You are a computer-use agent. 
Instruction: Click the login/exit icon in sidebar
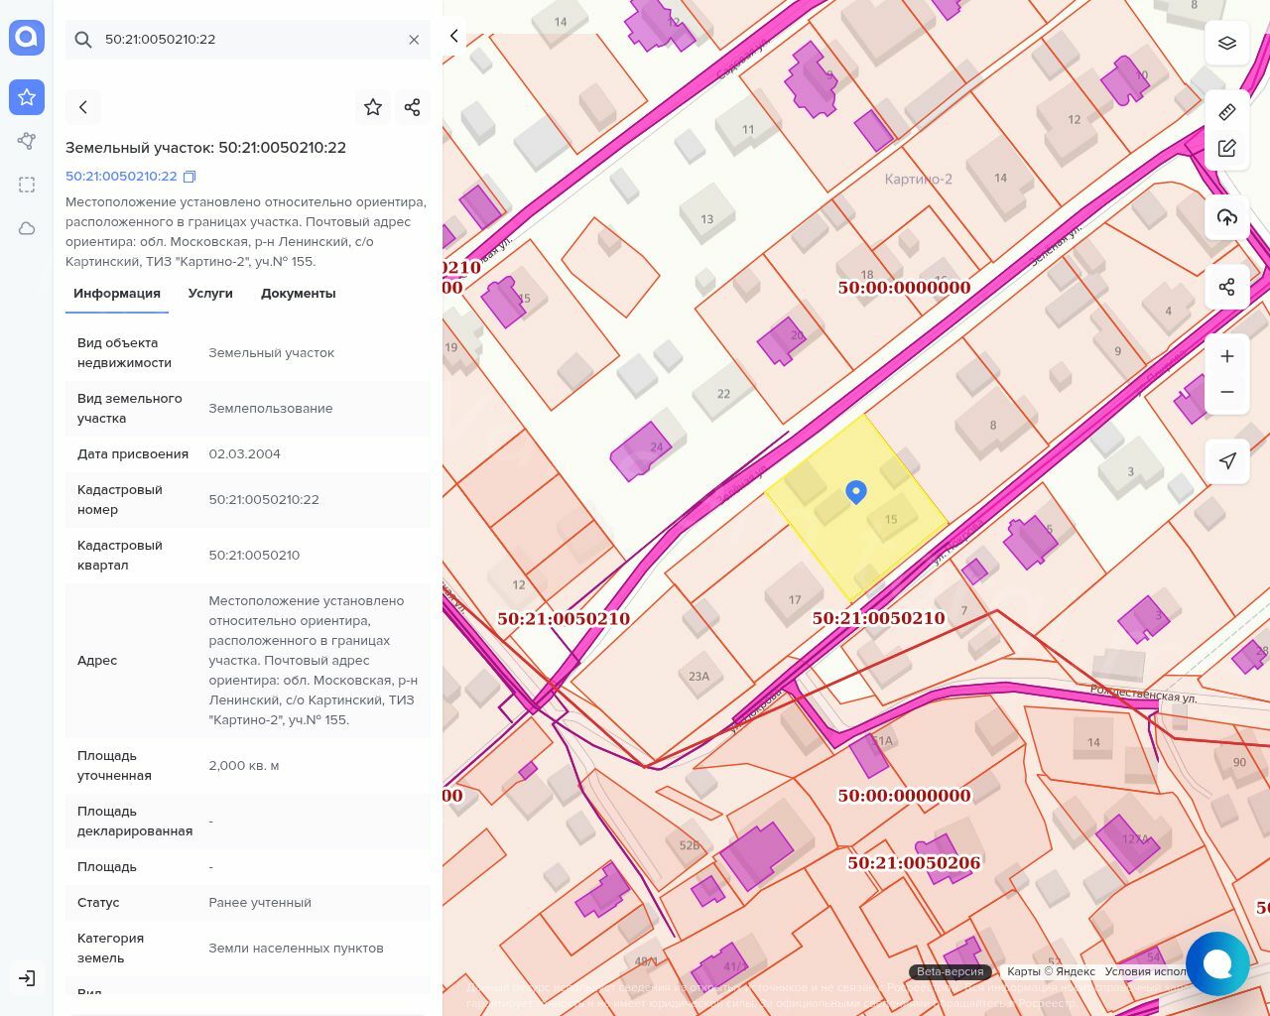point(27,978)
